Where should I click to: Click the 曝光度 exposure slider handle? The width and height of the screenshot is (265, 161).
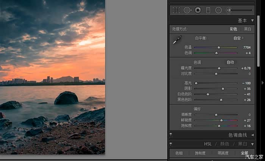tap(219, 68)
